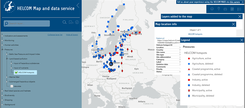Click the map location pin tool
The height and width of the screenshot is (108, 245).
coord(219,9)
